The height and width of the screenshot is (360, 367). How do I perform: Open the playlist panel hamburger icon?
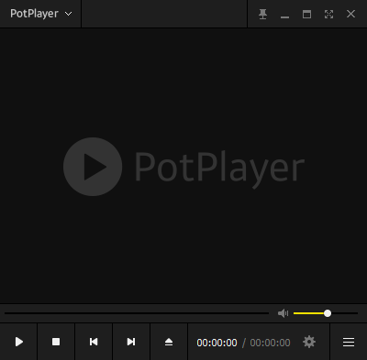pyautogui.click(x=349, y=342)
